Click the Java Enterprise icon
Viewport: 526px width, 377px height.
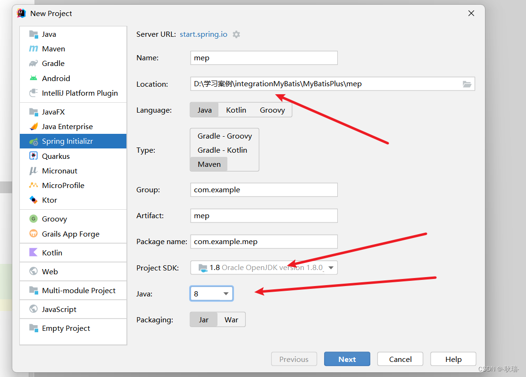pos(33,126)
